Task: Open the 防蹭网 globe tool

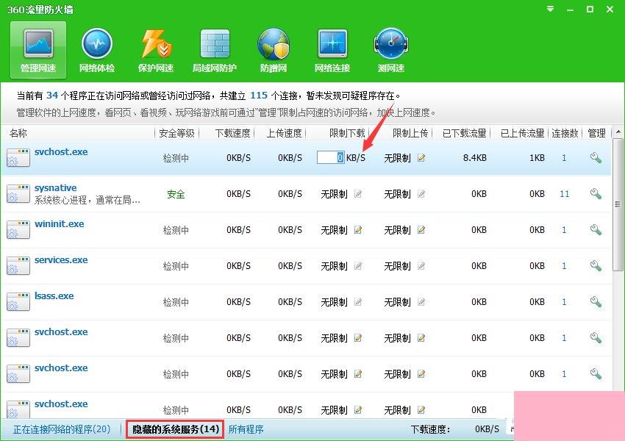Action: pos(274,51)
